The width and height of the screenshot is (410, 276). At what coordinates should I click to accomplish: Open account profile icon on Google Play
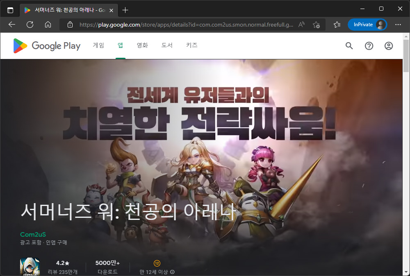(x=389, y=46)
